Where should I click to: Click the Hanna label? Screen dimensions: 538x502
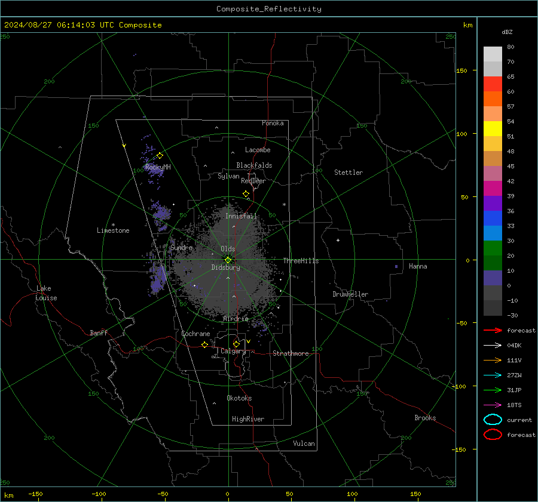pos(418,266)
